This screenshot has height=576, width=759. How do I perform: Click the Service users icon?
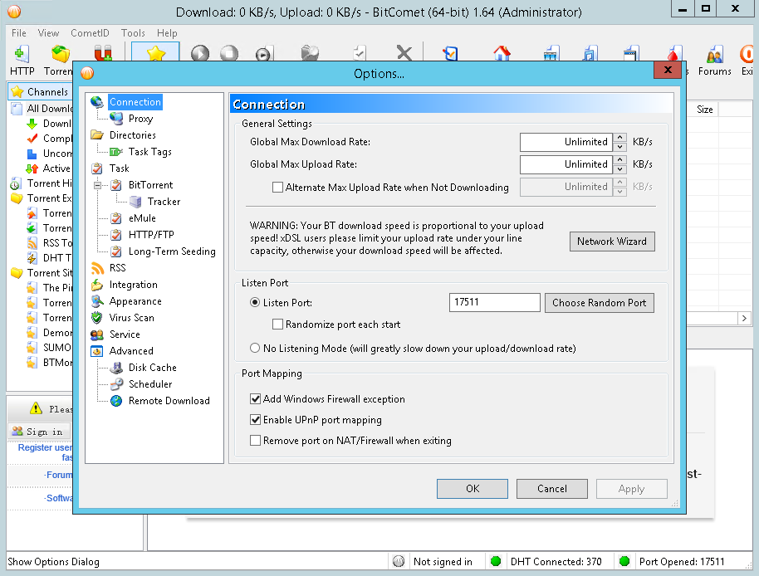point(97,334)
